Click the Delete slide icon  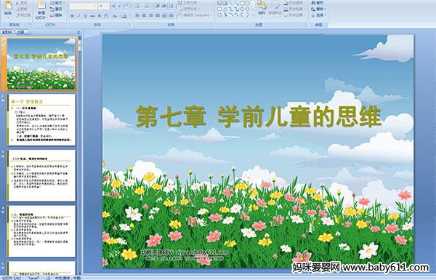(57, 15)
